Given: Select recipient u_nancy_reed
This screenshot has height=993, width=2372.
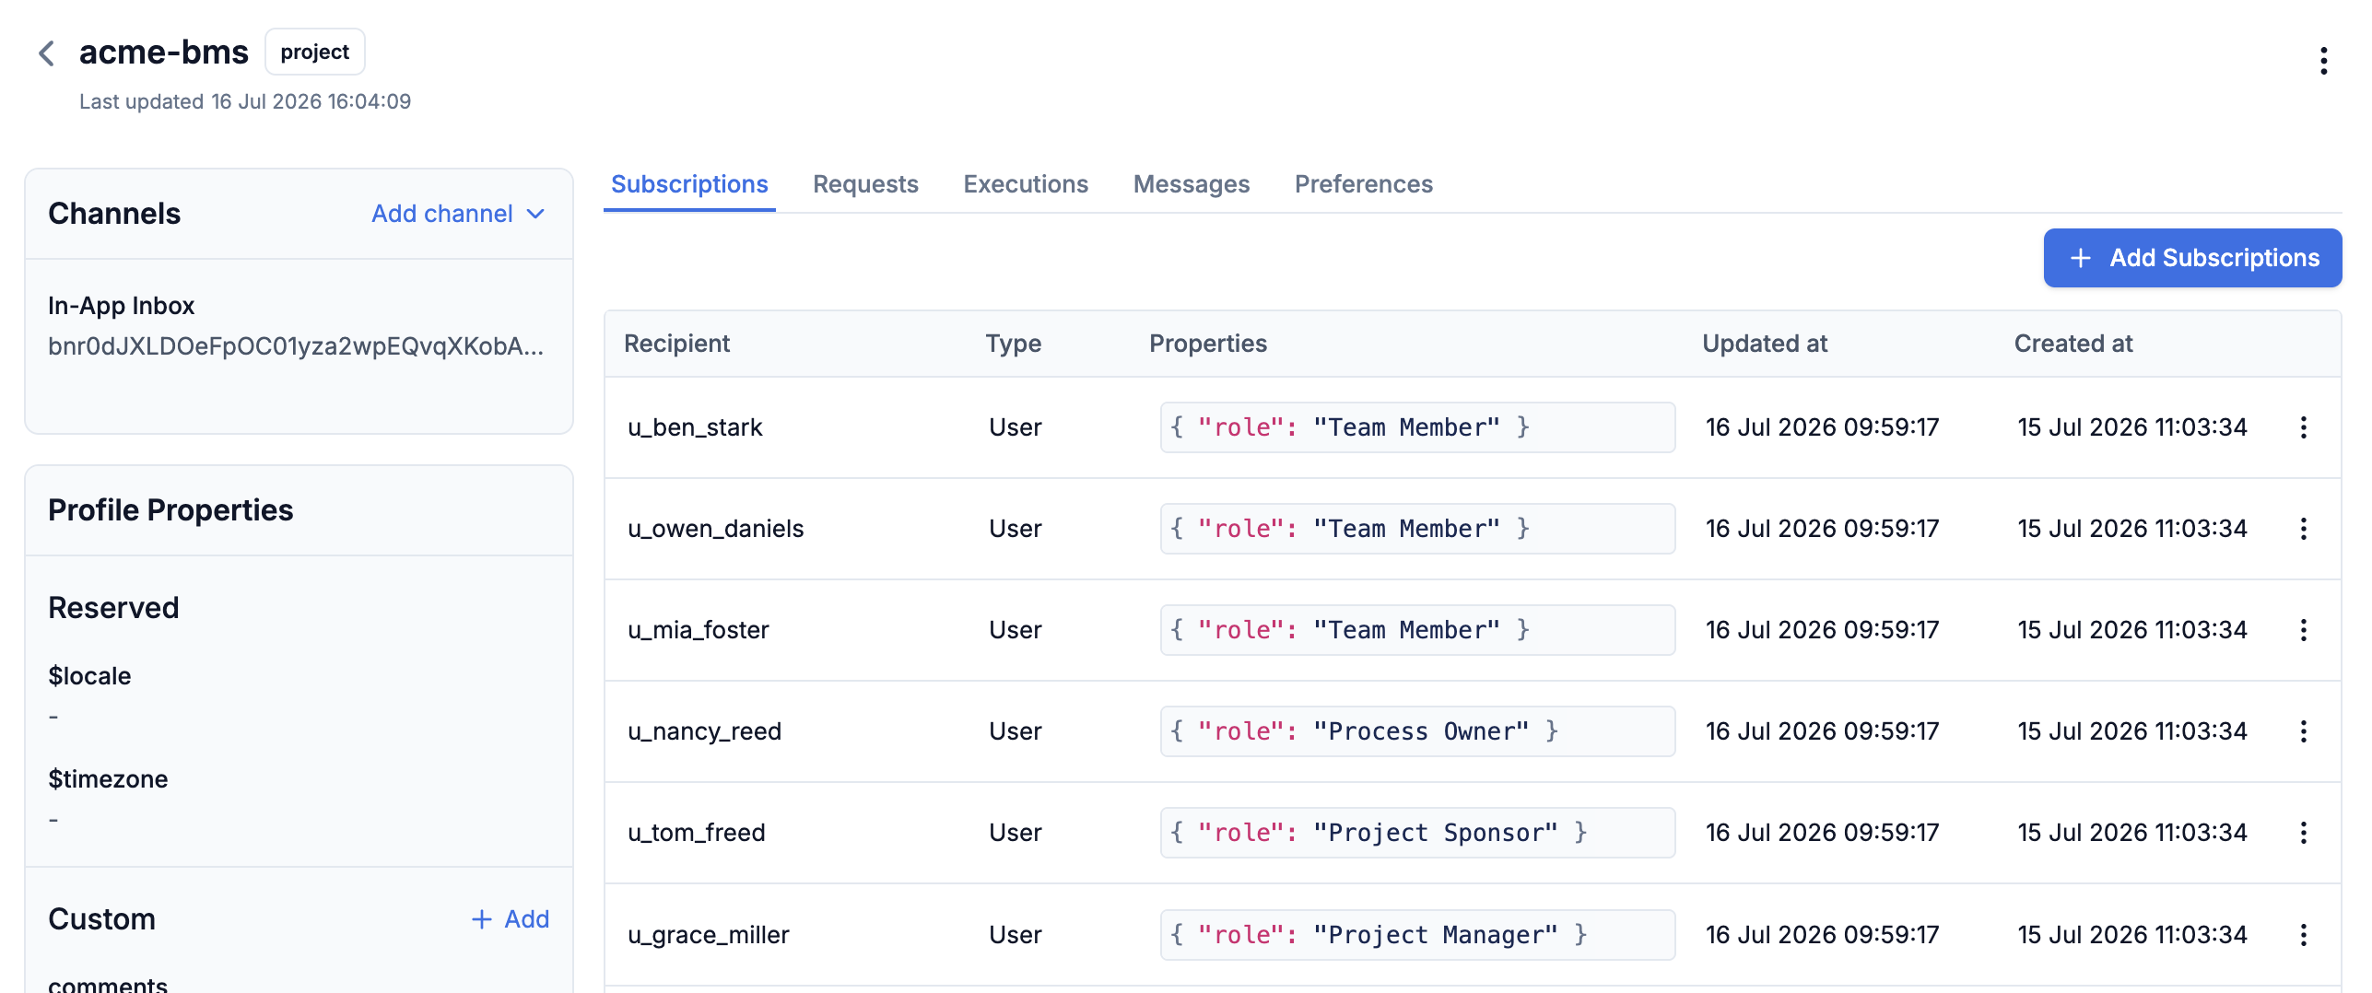Looking at the screenshot, I should (704, 731).
